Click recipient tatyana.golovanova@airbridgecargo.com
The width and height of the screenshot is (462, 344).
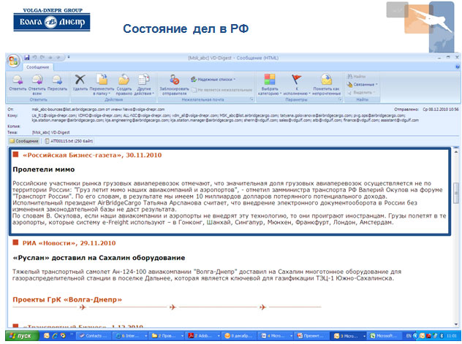coord(316,115)
